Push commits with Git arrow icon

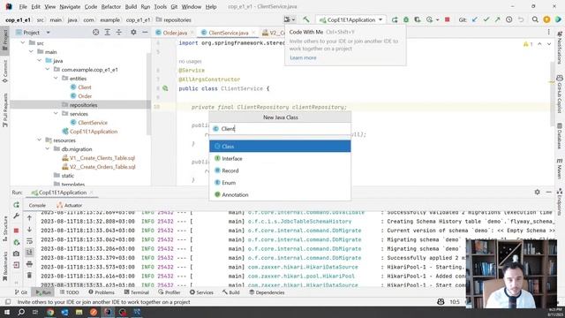pyautogui.click(x=497, y=19)
